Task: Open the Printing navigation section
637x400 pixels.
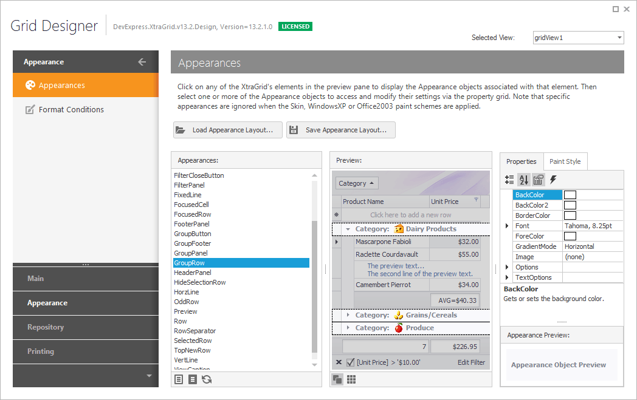Action: click(86, 351)
